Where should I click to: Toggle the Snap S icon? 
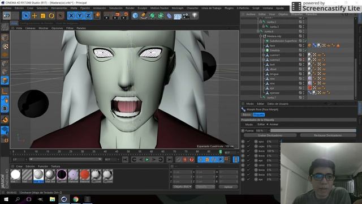coord(5,108)
